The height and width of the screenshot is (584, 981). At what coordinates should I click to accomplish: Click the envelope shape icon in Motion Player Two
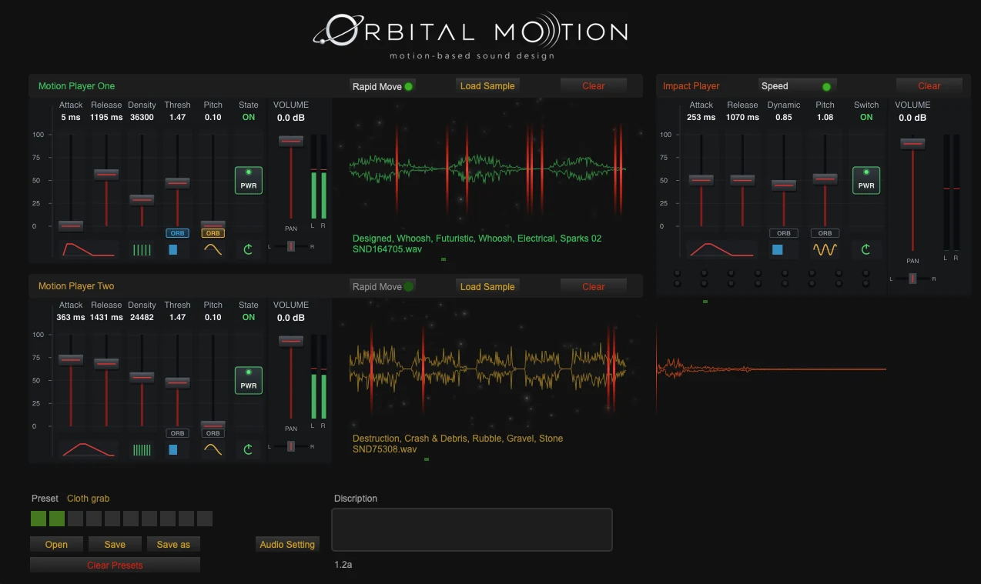(x=89, y=449)
